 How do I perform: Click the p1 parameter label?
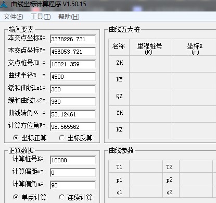pyautogui.click(x=119, y=180)
